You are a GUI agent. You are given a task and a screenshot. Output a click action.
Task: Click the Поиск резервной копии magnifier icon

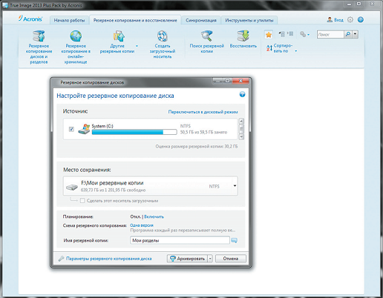click(x=206, y=36)
